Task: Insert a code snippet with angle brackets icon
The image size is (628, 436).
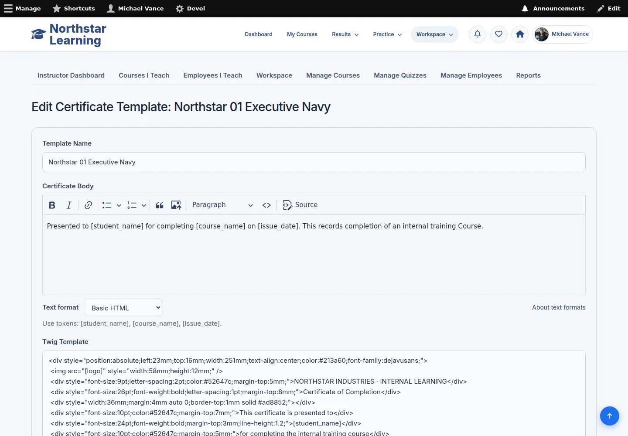Action: click(266, 205)
